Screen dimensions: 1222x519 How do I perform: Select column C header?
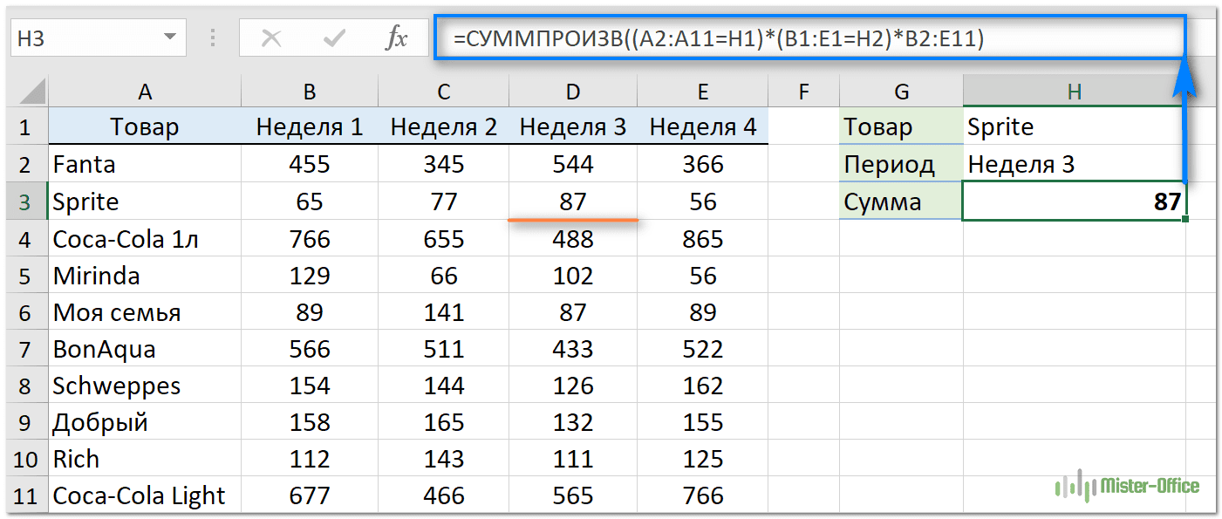444,91
